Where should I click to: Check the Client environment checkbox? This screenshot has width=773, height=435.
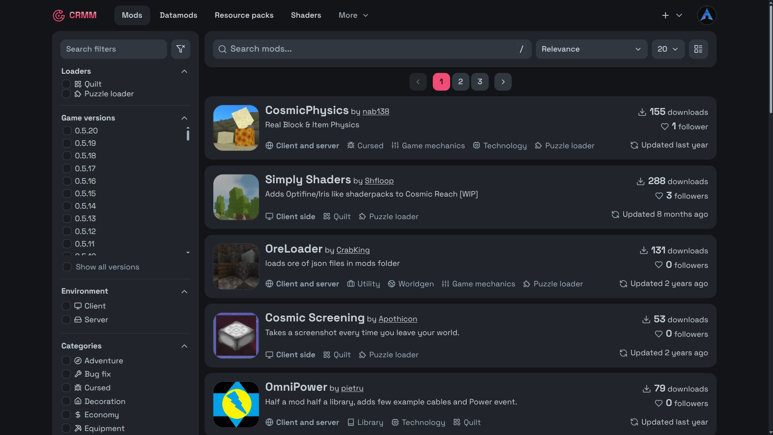66,306
